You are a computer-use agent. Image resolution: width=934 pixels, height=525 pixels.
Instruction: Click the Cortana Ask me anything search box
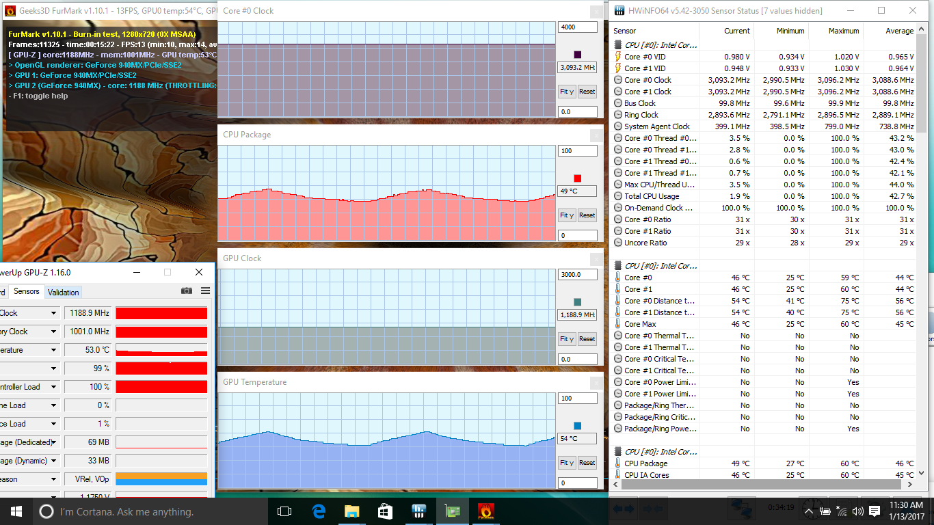tap(150, 511)
